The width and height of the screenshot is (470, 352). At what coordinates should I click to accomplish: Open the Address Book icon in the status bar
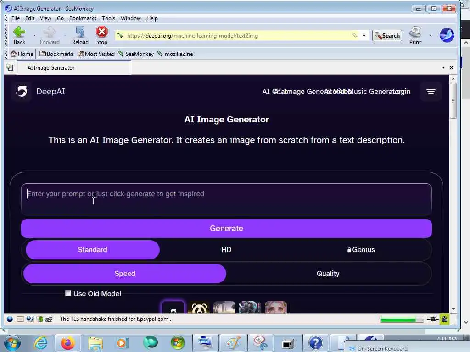[39, 319]
